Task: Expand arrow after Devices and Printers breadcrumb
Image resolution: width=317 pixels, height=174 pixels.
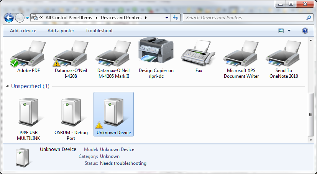Action: coord(146,18)
